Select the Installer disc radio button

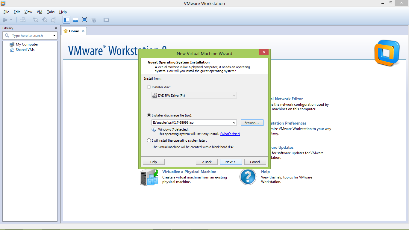[149, 87]
